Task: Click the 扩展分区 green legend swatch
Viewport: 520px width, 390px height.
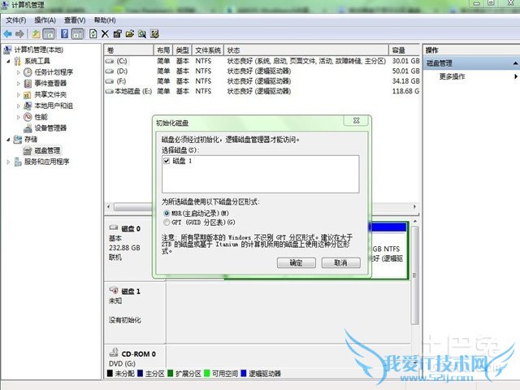Action: click(x=171, y=374)
